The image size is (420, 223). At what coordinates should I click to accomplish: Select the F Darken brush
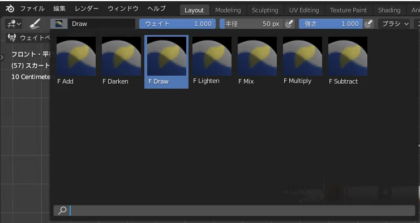pyautogui.click(x=121, y=62)
